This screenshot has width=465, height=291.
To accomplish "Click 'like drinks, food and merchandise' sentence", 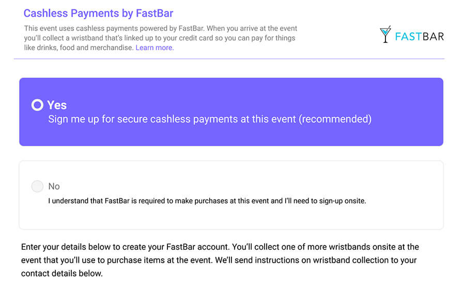I will click(79, 48).
